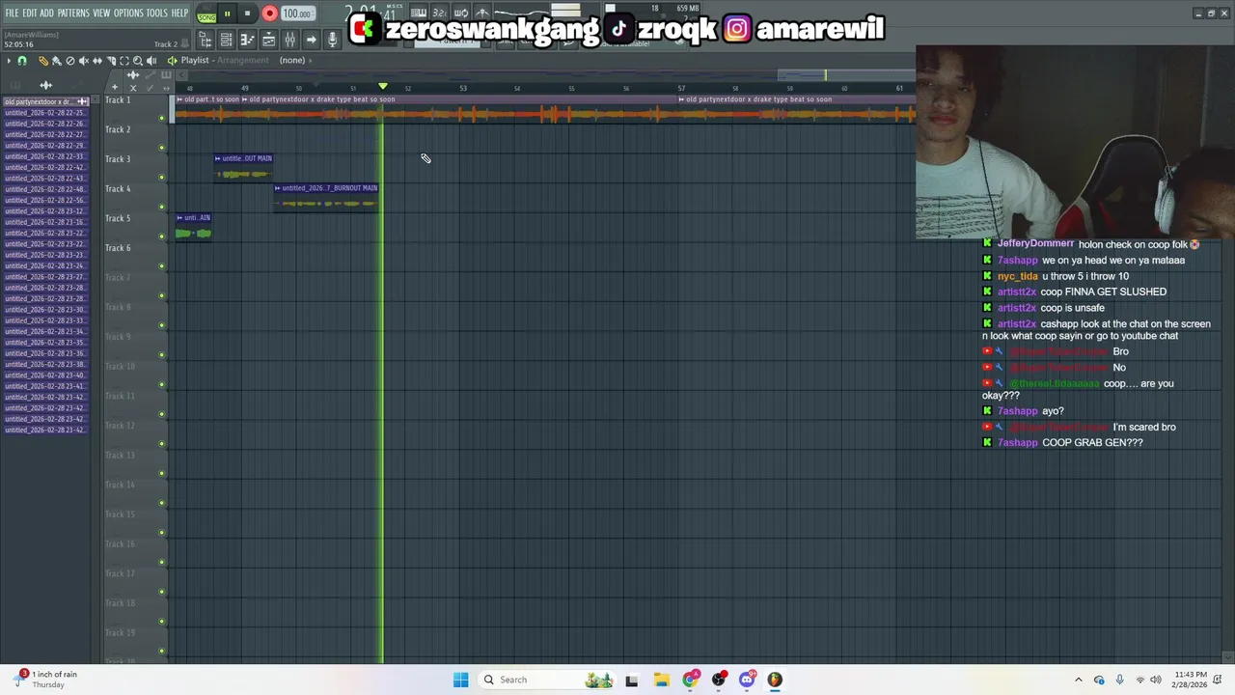Image resolution: width=1235 pixels, height=695 pixels.
Task: Select the Slice tool
Action: coord(111,60)
